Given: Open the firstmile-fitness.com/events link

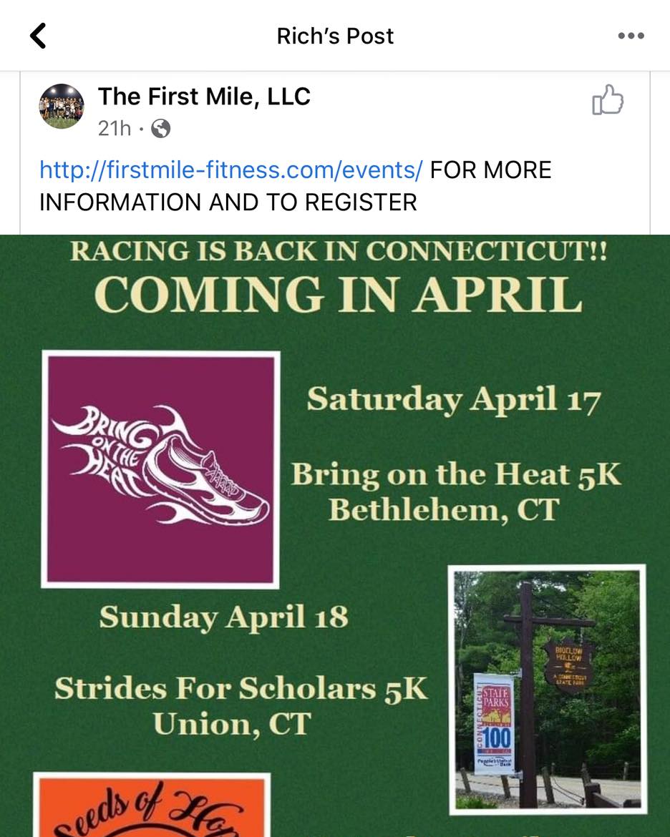Looking at the screenshot, I should click(x=230, y=170).
